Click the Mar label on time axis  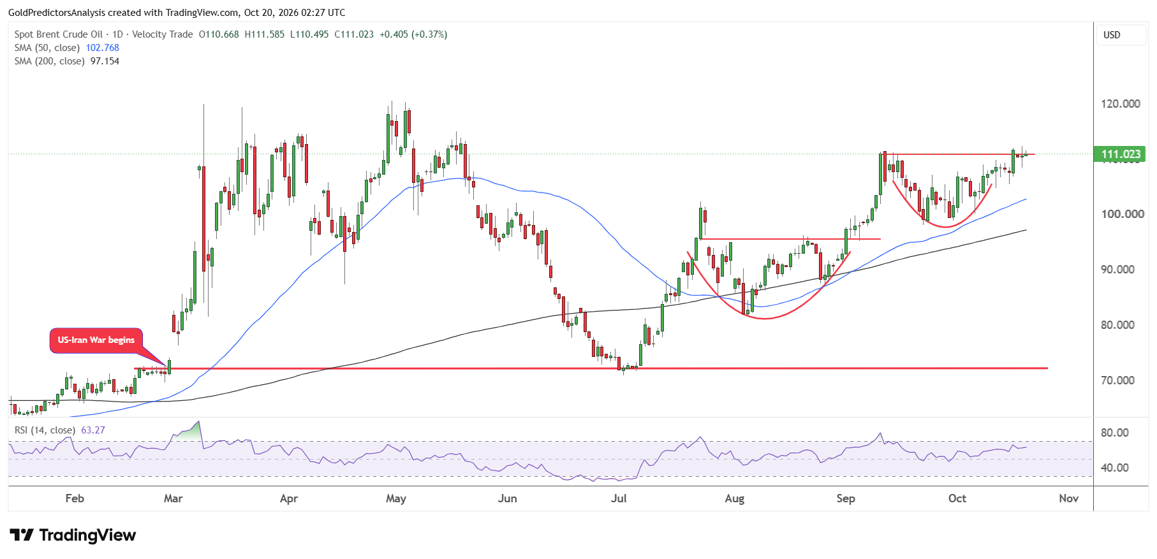(x=173, y=498)
